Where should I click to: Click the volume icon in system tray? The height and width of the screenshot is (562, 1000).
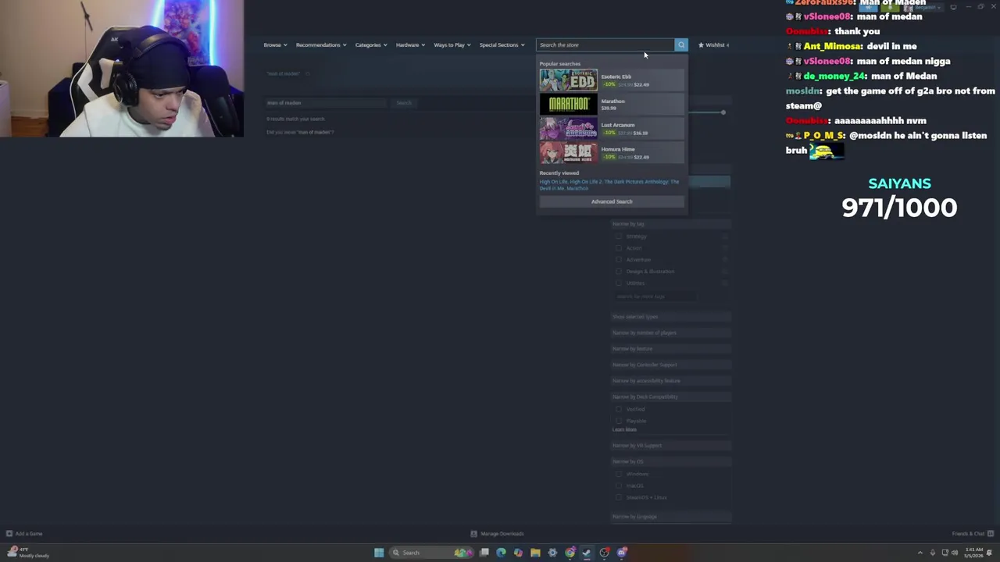tap(955, 553)
